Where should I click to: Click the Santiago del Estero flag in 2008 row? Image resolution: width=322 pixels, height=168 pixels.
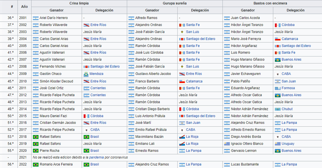point(86,67)
